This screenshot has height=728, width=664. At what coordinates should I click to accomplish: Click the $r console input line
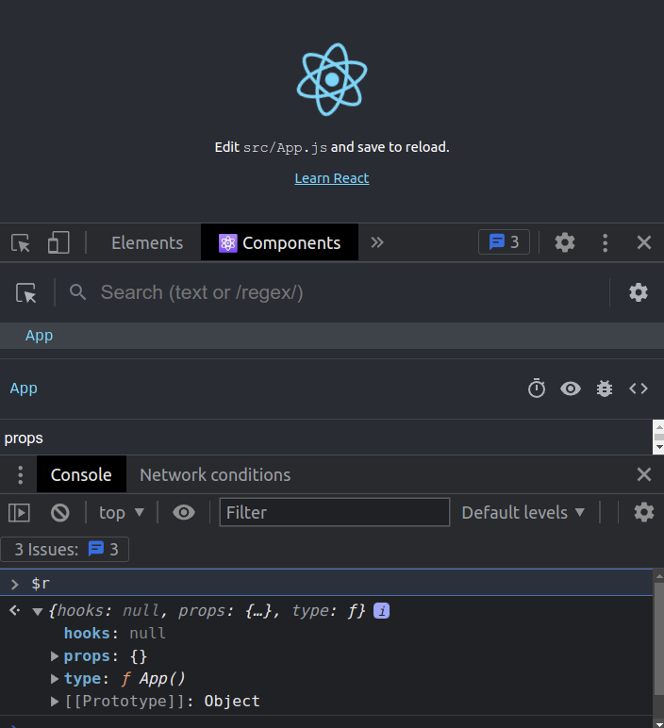coord(326,583)
